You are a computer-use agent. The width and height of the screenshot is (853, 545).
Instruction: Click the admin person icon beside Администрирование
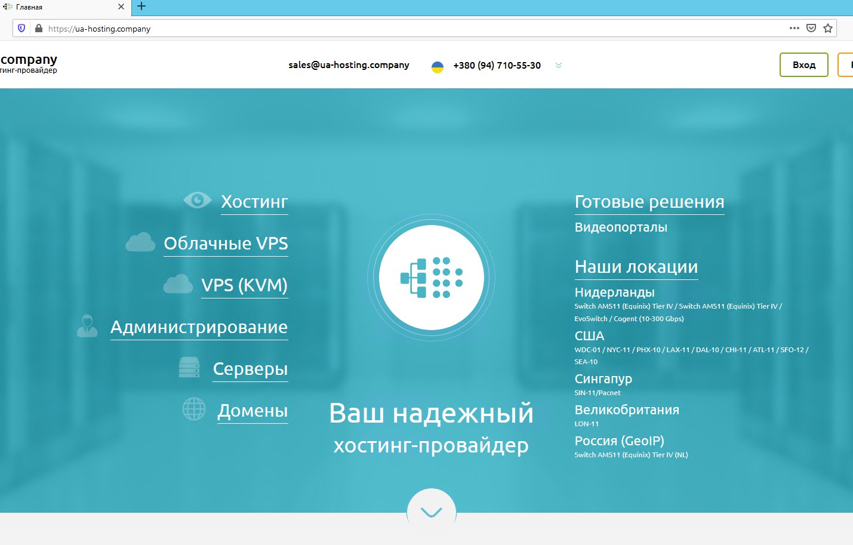[87, 325]
